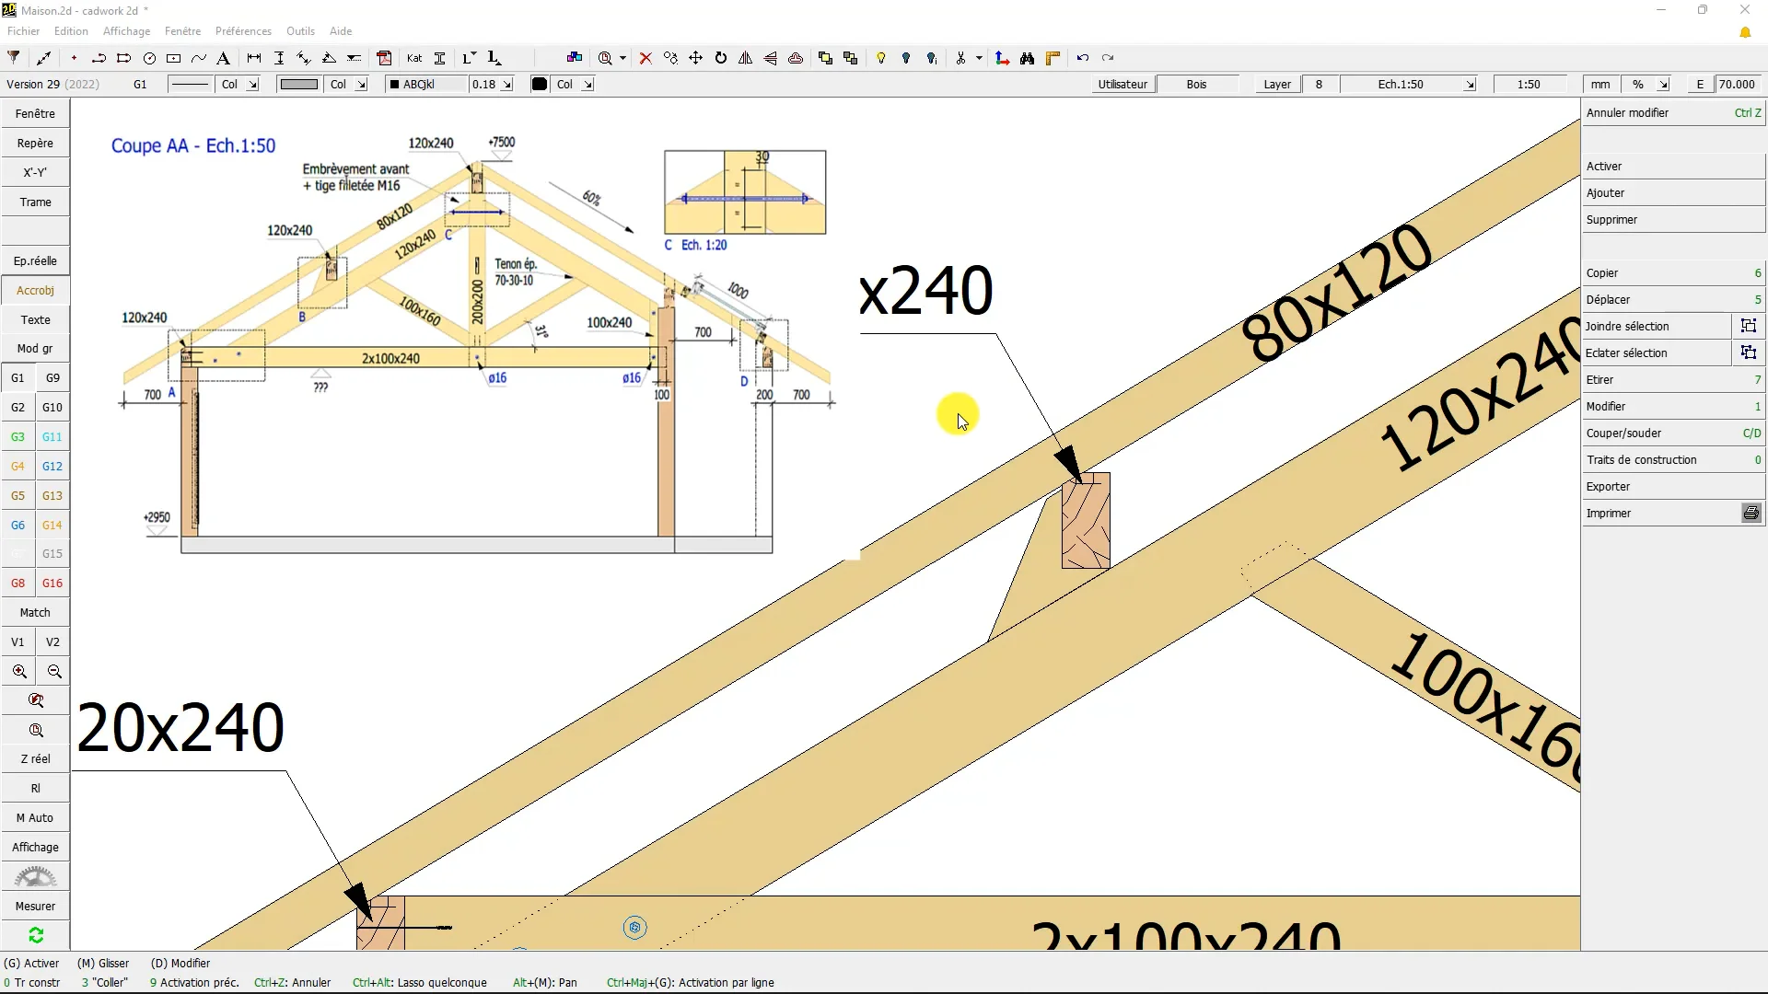Activate layer button G5

tap(17, 495)
